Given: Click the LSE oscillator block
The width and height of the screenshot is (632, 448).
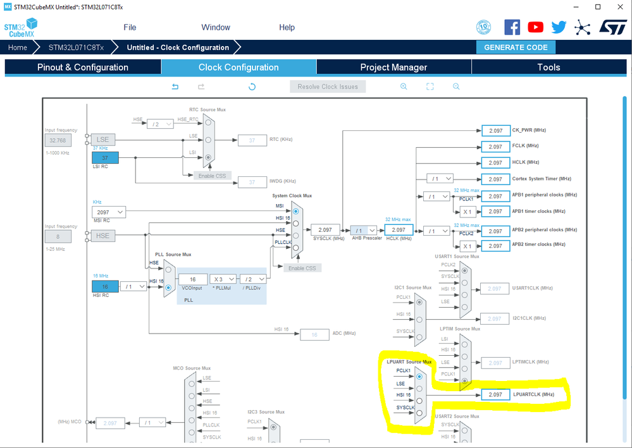Looking at the screenshot, I should pos(102,139).
